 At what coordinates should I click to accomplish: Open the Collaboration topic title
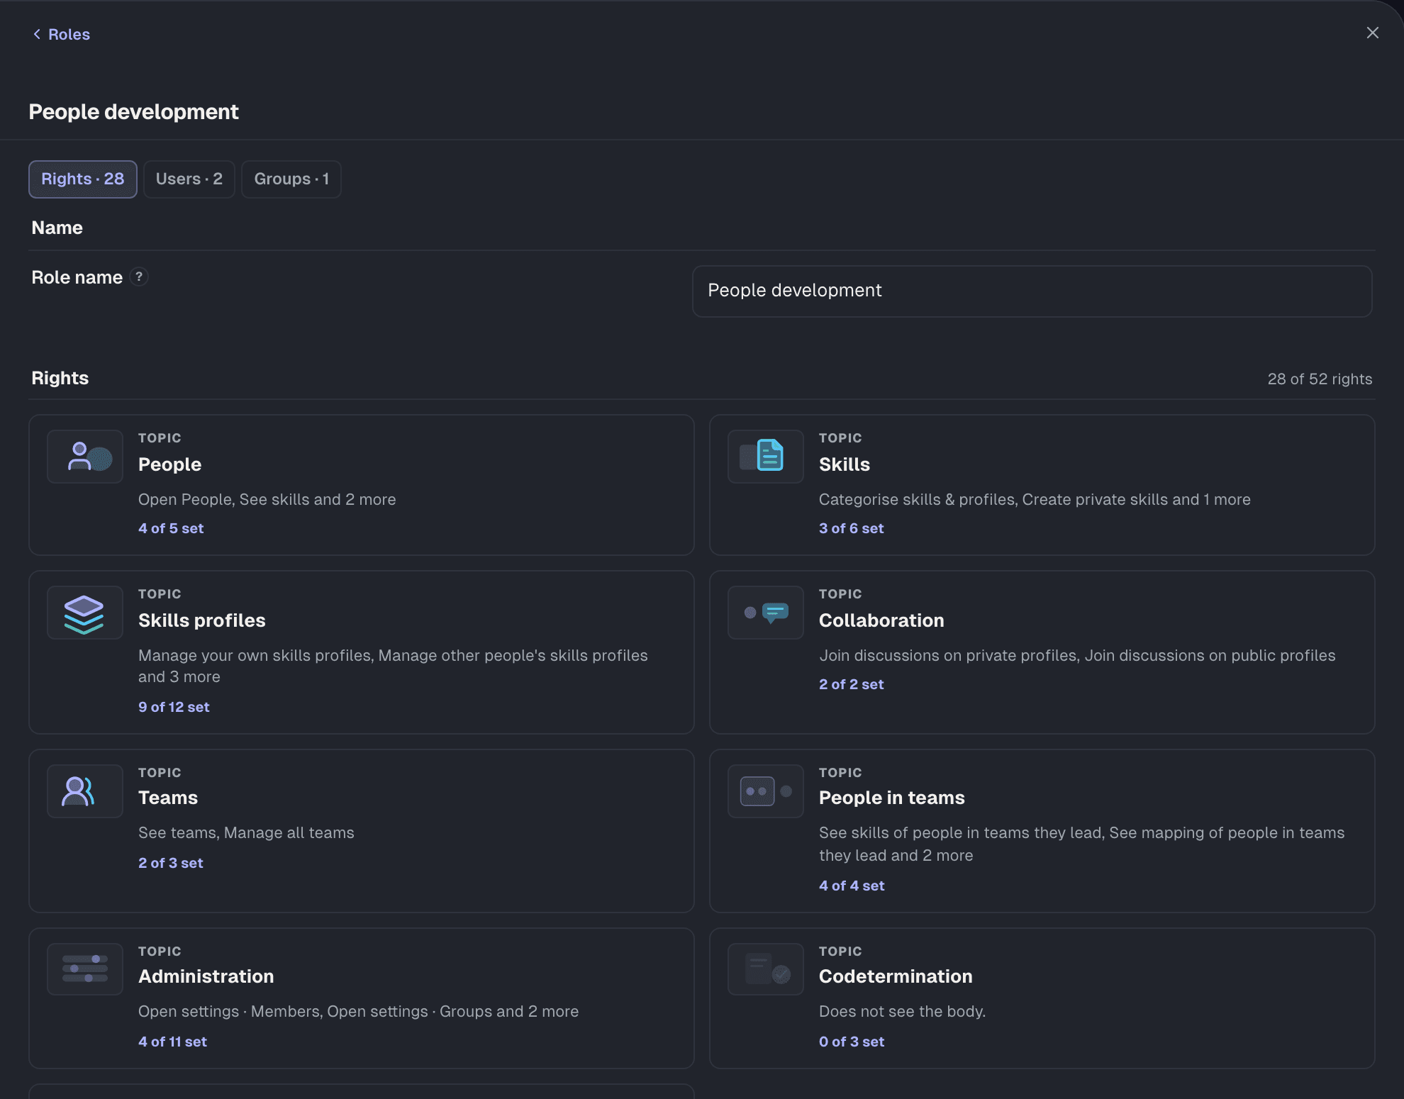click(x=881, y=620)
